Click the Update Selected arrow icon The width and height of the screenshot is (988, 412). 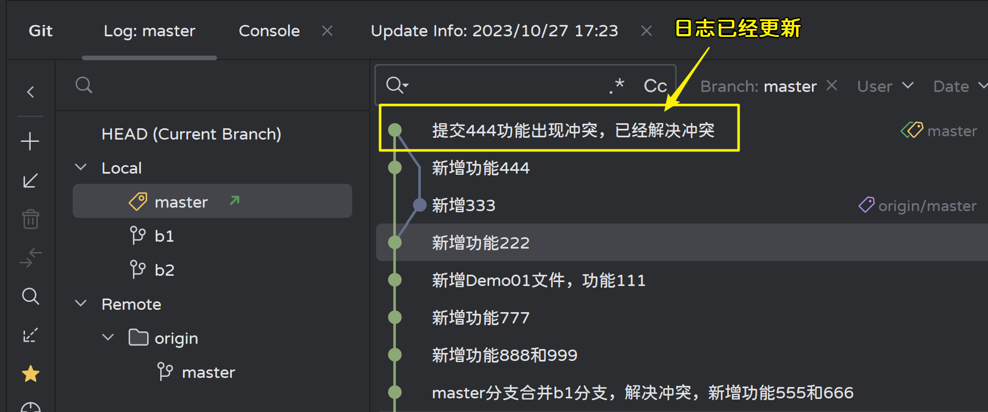pyautogui.click(x=30, y=180)
